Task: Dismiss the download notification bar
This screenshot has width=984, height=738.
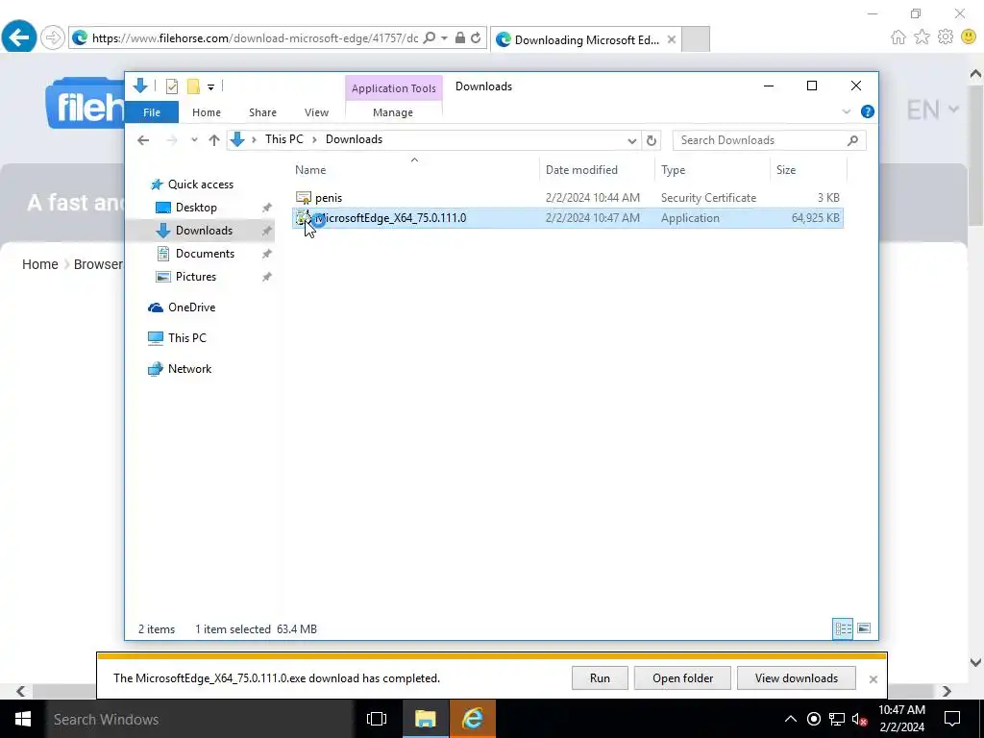Action: pyautogui.click(x=873, y=679)
